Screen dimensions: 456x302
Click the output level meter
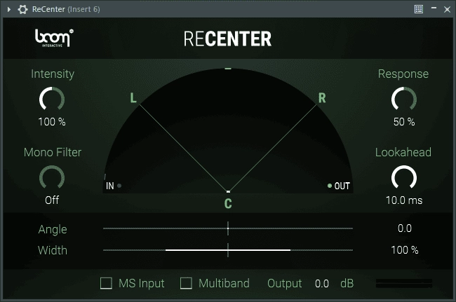tap(404, 283)
